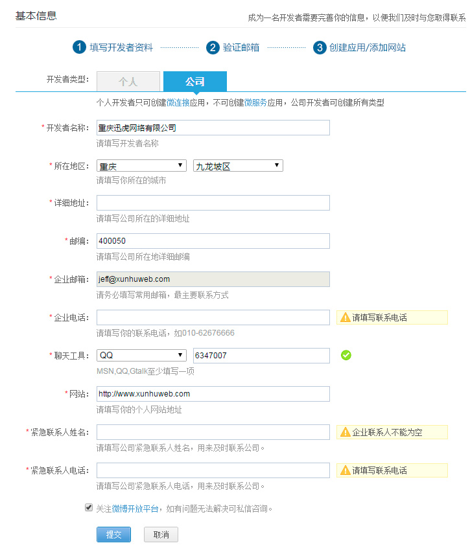Select step 1 circle icon 填写开发者资料

pyautogui.click(x=79, y=47)
